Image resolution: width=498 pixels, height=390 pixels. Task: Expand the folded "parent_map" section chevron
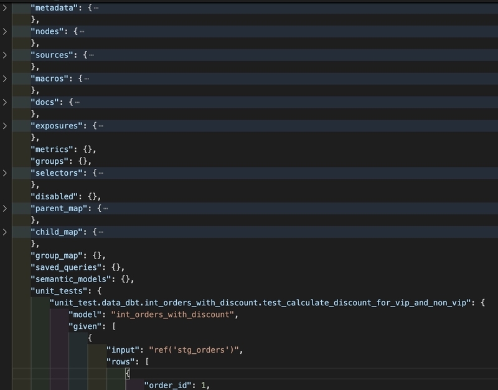pyautogui.click(x=5, y=209)
